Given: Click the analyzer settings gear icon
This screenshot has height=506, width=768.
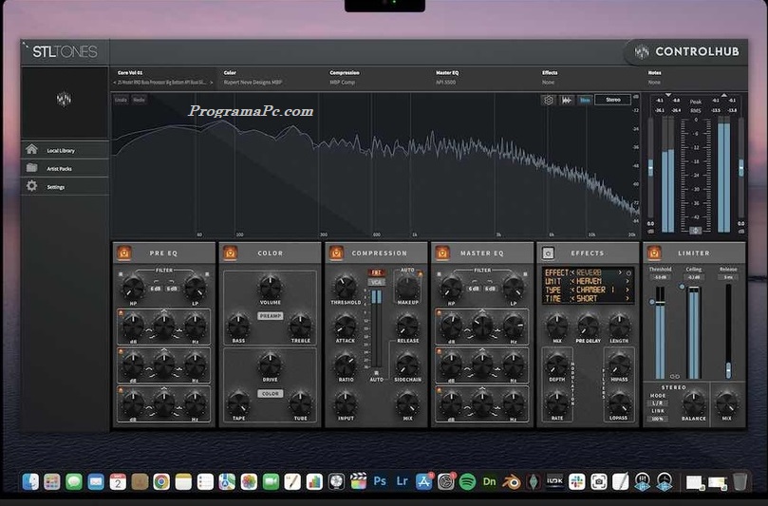Looking at the screenshot, I should (x=548, y=100).
